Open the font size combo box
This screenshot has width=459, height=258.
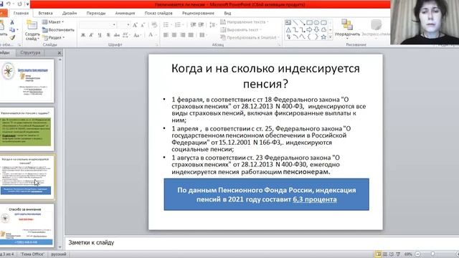pyautogui.click(x=124, y=25)
